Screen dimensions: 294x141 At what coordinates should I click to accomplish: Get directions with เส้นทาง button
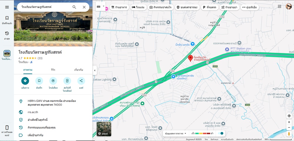(25, 81)
